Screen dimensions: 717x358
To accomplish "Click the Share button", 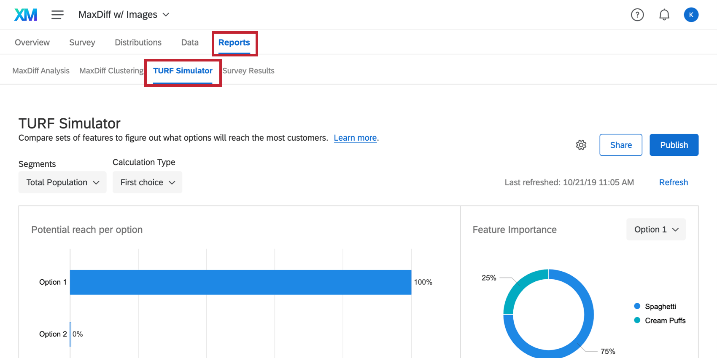I will [620, 145].
